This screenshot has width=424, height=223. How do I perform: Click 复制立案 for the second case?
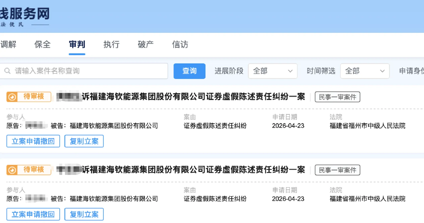(x=84, y=214)
